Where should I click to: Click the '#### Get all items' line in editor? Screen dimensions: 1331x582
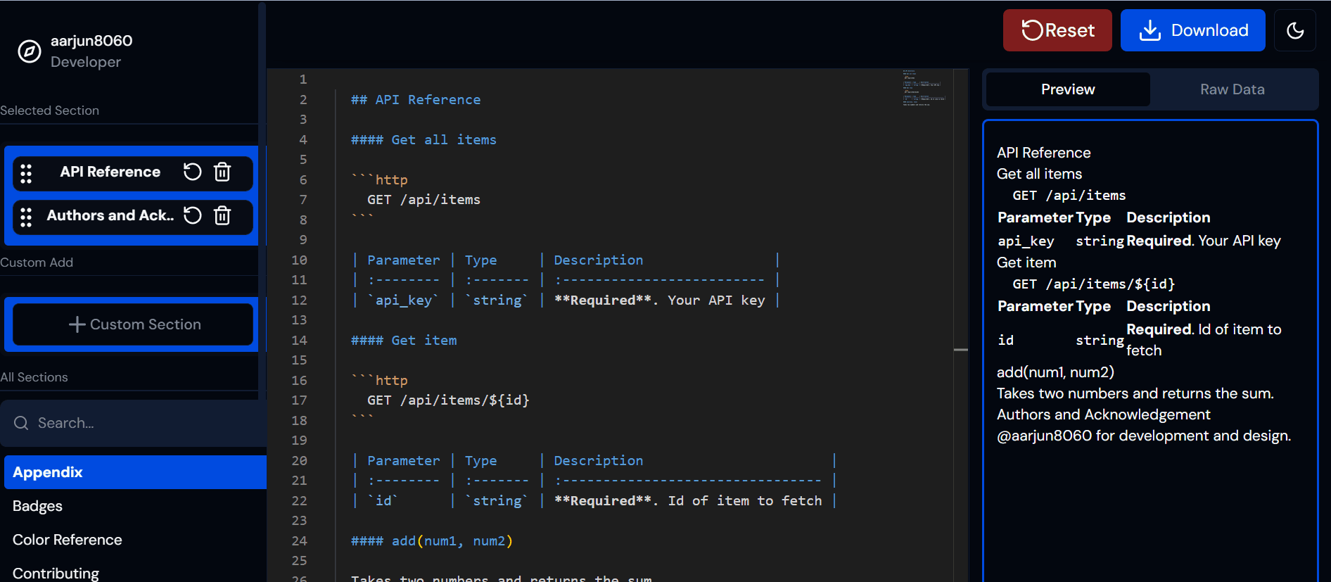coord(423,140)
